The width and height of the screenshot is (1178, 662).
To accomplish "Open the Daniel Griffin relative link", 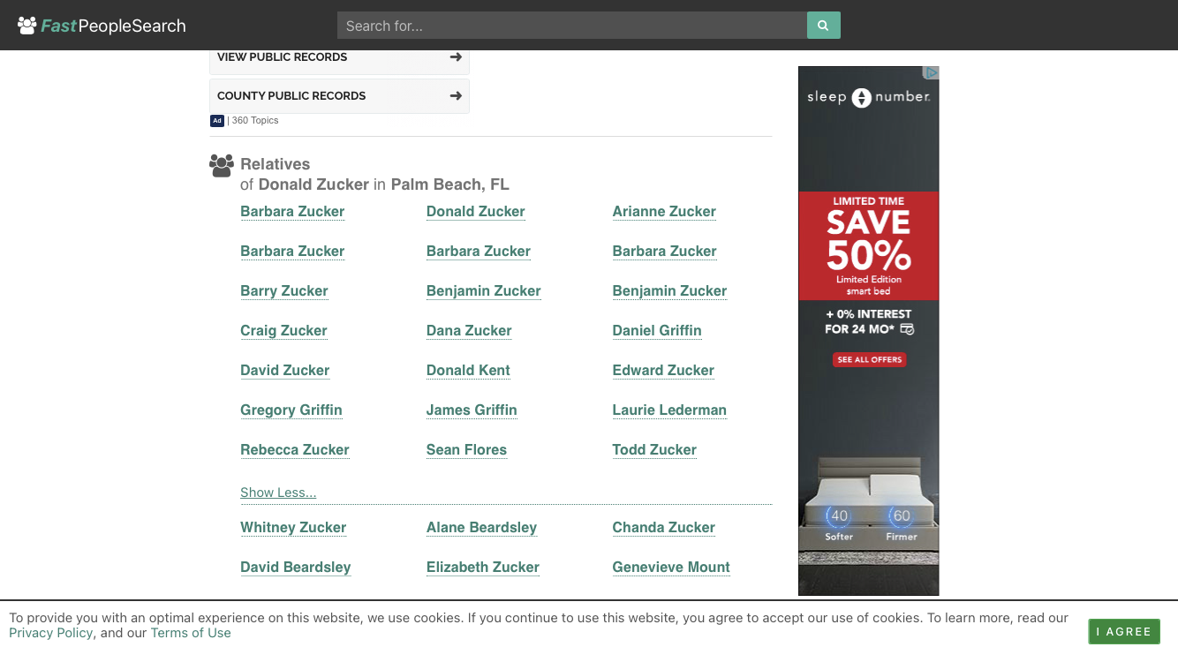I will [657, 331].
